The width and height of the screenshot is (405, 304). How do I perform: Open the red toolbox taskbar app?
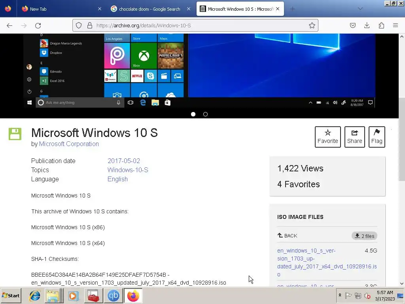[93, 295]
